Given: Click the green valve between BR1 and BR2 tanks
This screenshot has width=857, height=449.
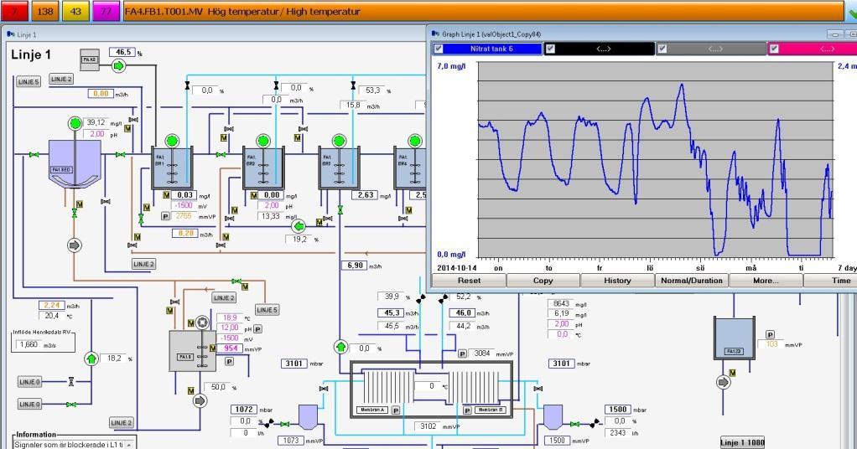Looking at the screenshot, I should (x=221, y=155).
